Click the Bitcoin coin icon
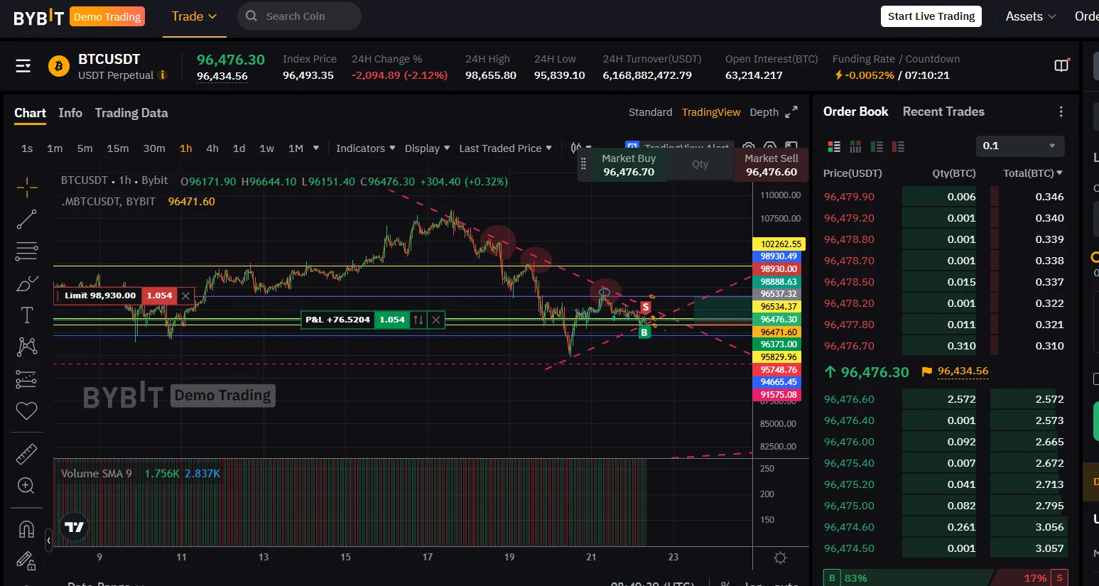1099x586 pixels. [59, 67]
